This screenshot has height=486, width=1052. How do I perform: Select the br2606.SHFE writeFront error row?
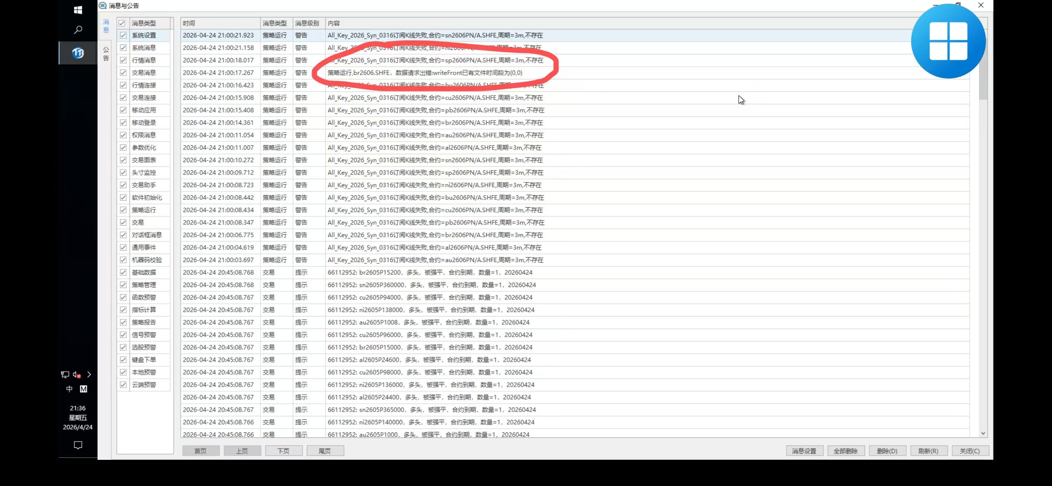pyautogui.click(x=425, y=73)
